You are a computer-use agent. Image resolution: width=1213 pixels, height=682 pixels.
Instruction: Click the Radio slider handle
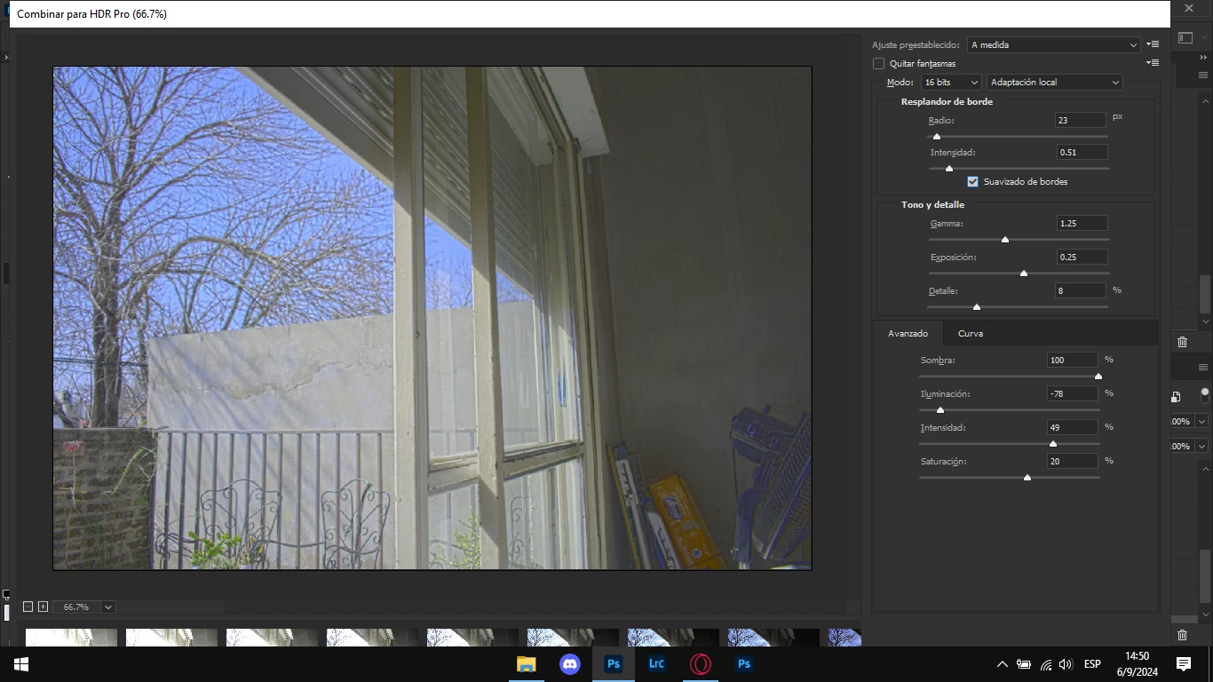tap(937, 136)
